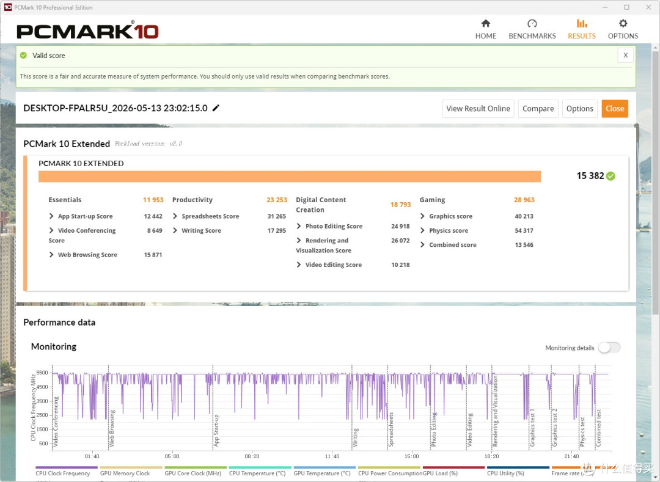Screen dimensions: 660x482
Task: Click the Gaming score 28 963
Action: (x=524, y=200)
